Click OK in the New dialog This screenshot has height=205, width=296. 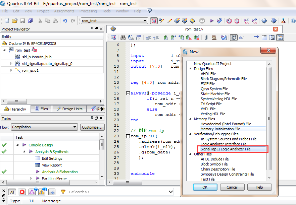coord(205,187)
